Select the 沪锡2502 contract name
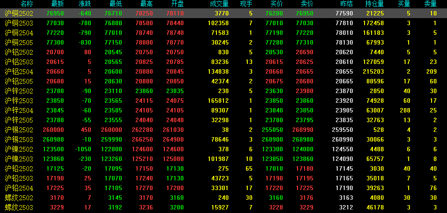The width and height of the screenshot is (447, 213). coord(19,130)
